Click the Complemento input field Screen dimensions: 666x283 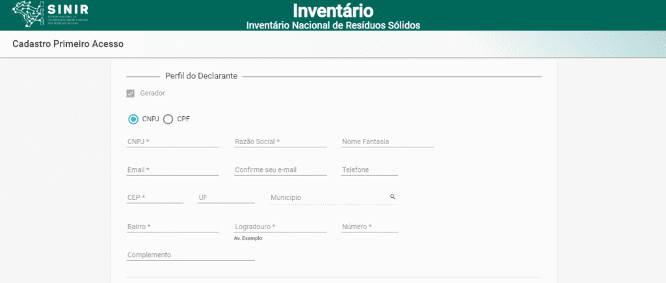point(191,255)
